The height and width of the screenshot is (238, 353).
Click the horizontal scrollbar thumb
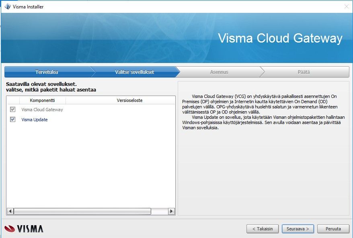tap(82, 211)
